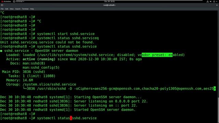Click the 'Tasks: 1 (limit: 11088)' line
219x123 pixels.
32,76
